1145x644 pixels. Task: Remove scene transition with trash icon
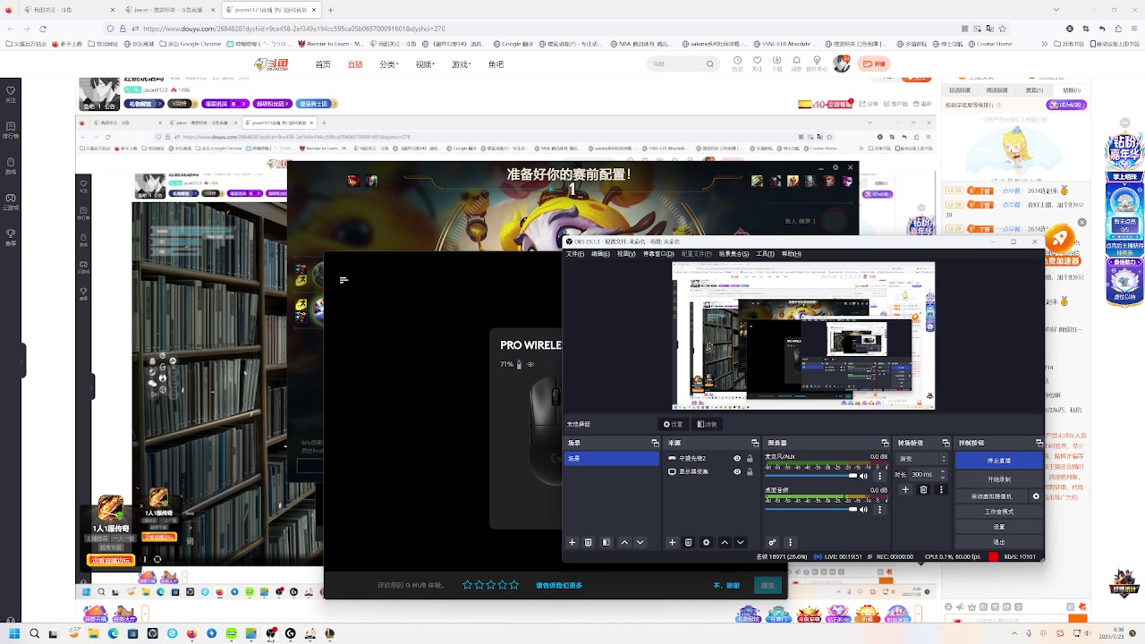(x=923, y=489)
